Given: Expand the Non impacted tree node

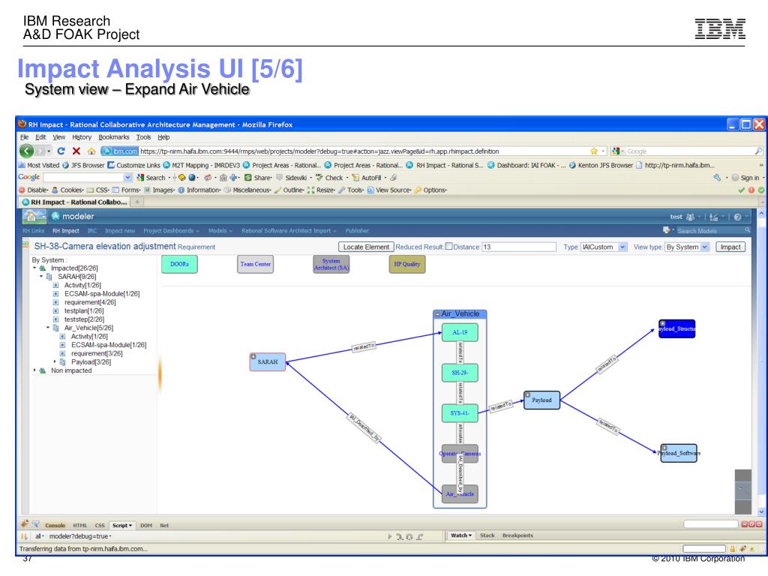Looking at the screenshot, I should [34, 370].
